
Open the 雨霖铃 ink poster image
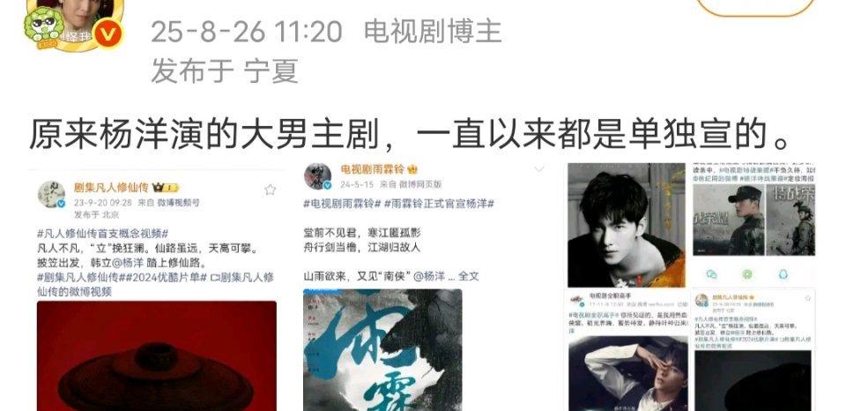coord(382,350)
